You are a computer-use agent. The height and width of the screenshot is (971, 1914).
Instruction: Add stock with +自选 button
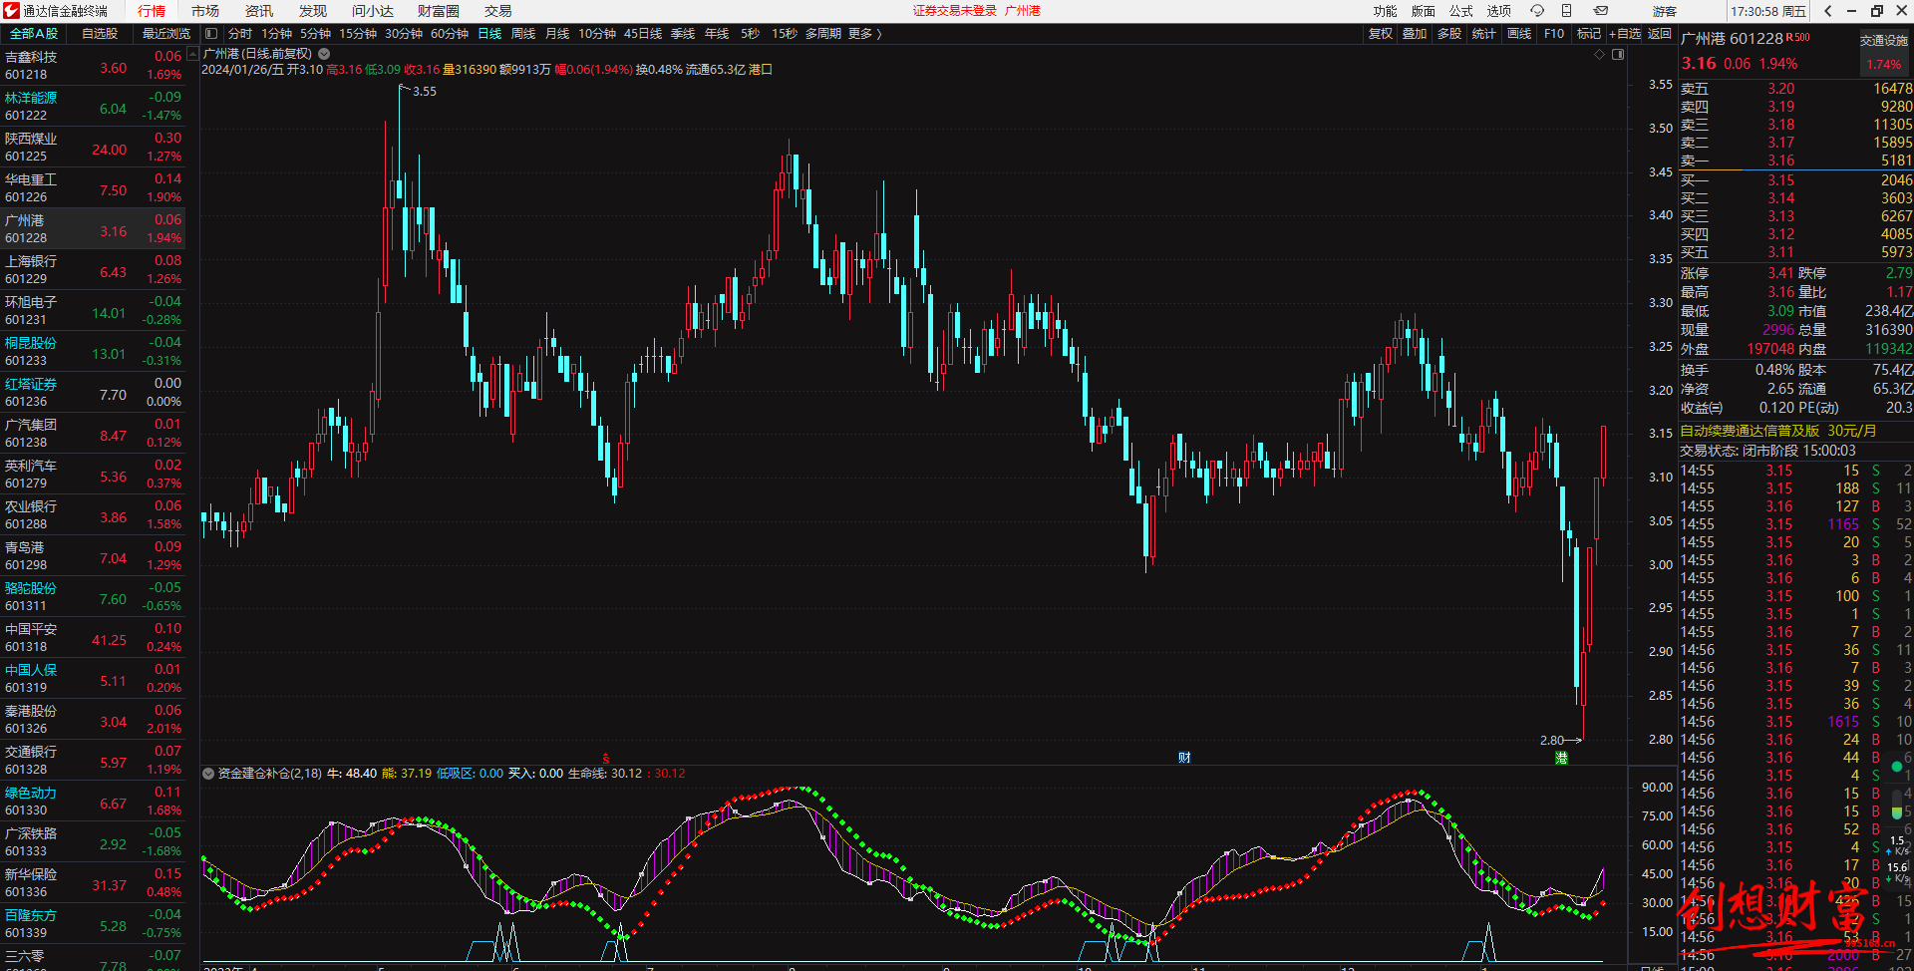coord(1625,34)
